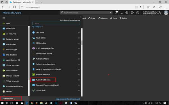This screenshot has width=169, height=105.
Task: Click Share dashboard button
Action: coord(92,18)
